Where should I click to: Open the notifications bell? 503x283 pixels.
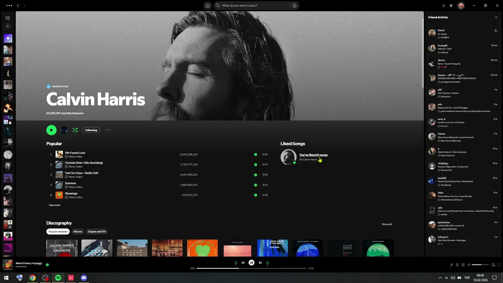pyautogui.click(x=444, y=6)
